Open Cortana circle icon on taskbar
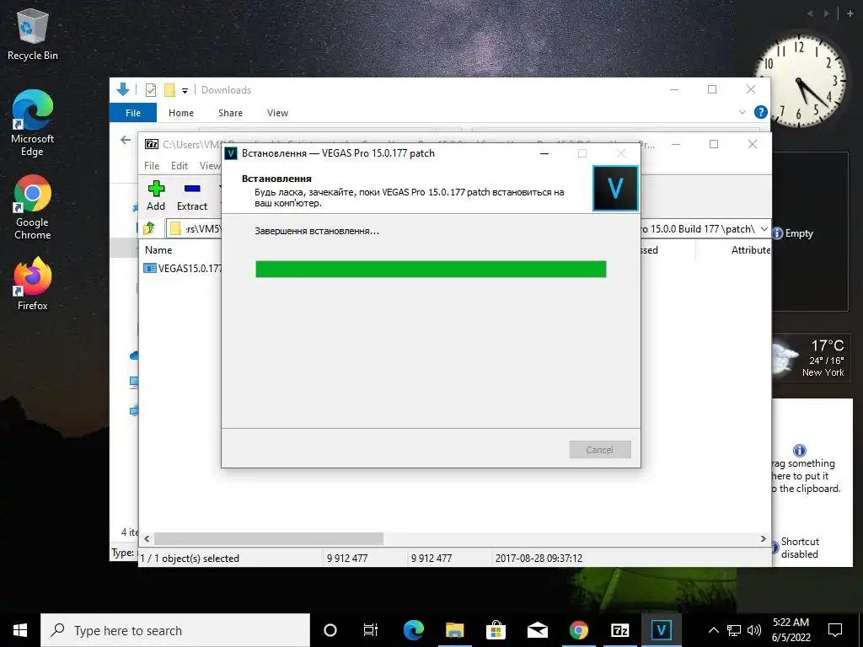 pos(330,630)
